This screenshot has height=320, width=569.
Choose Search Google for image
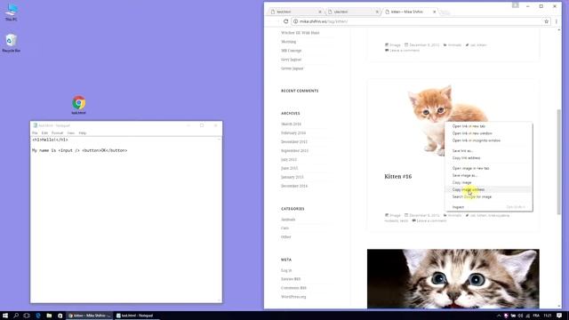click(x=488, y=196)
